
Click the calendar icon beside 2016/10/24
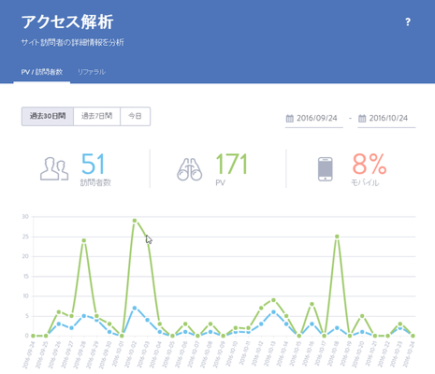tap(362, 119)
